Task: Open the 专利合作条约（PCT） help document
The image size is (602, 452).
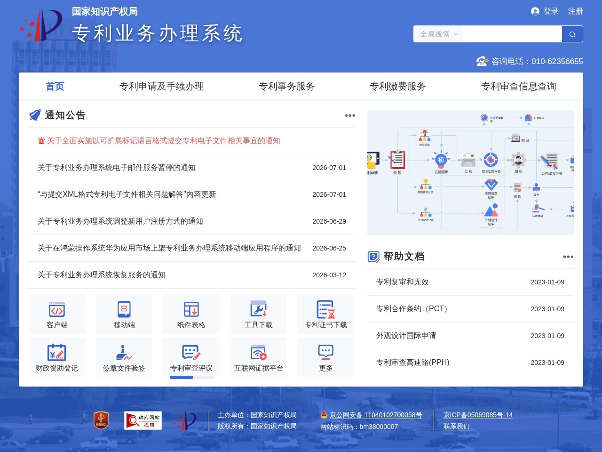Action: [414, 309]
